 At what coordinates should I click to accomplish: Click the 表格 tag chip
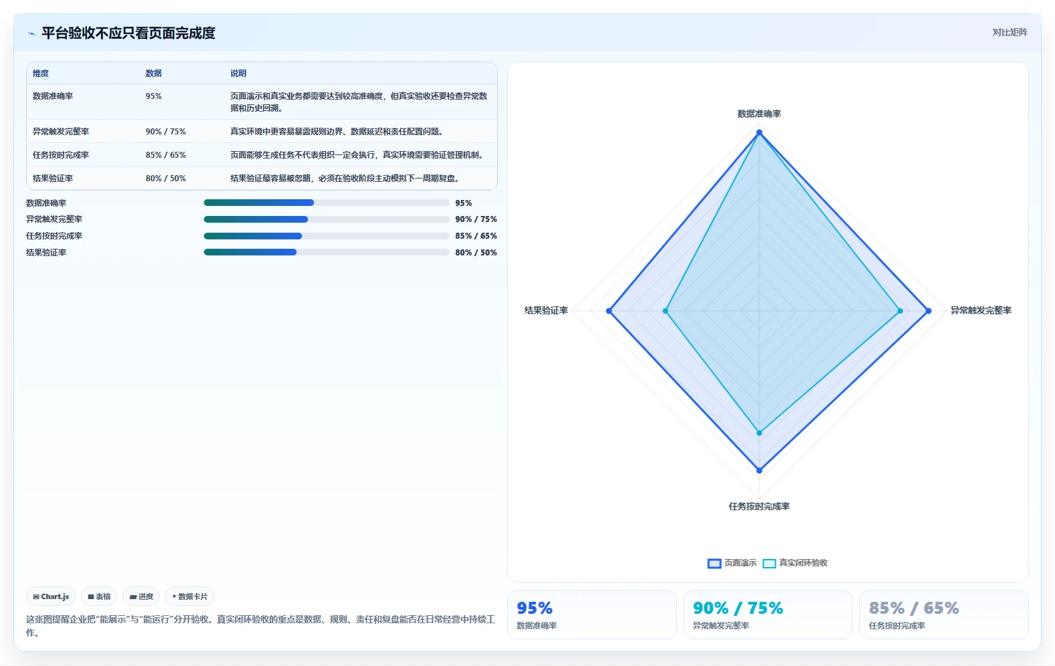tap(99, 596)
